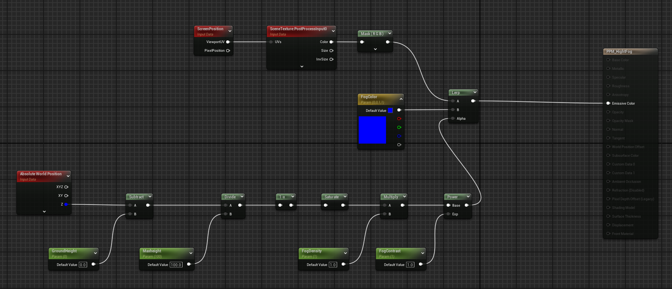Open the Mask (R G B) node dropdown arrow
Viewport: 672px width, 289px height.
[389, 34]
